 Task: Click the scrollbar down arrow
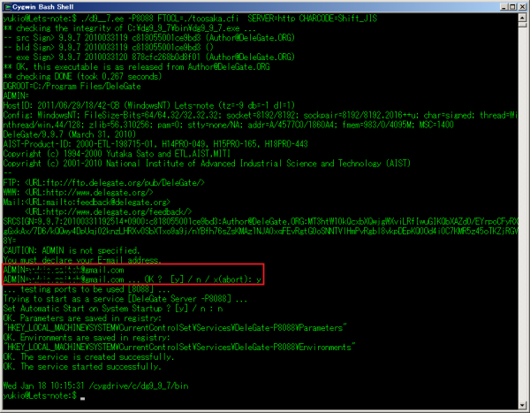point(521,404)
